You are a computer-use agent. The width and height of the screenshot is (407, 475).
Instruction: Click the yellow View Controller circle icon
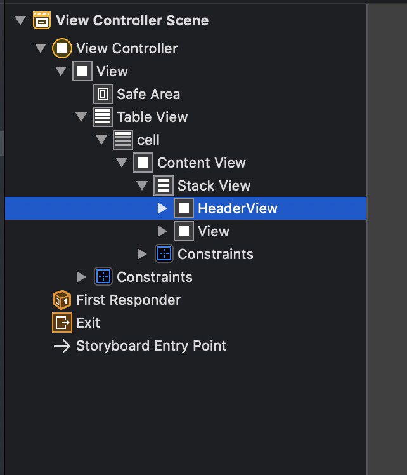click(62, 48)
